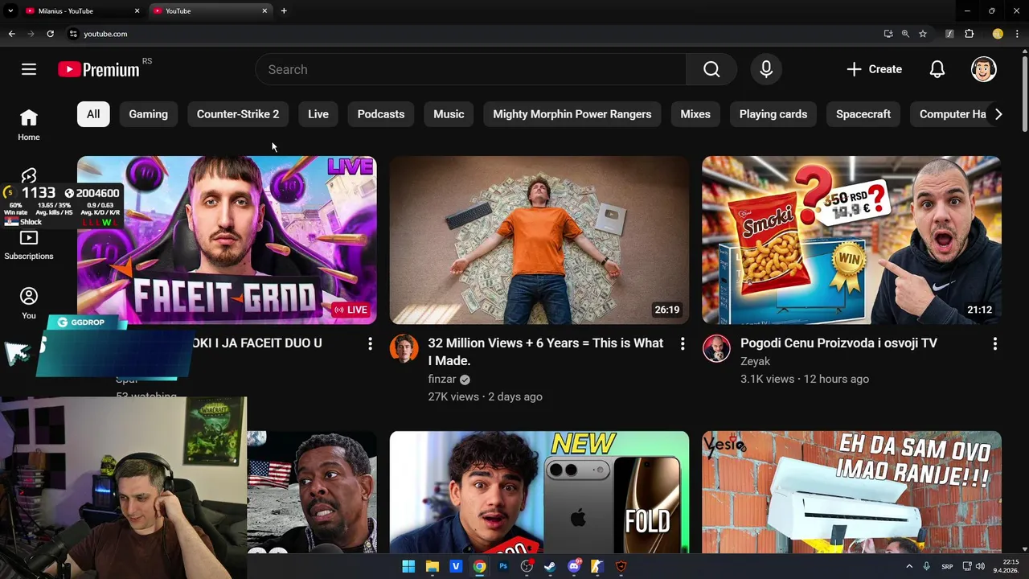The height and width of the screenshot is (579, 1029).
Task: Open the EH DA SAM OVO IMAO RANIJE thumbnail
Action: click(851, 492)
